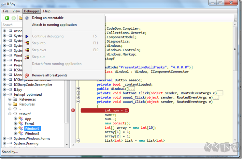This screenshot has height=159, width=242.
Task: Click the red breakpoint marker in margin
Action: tap(73, 110)
